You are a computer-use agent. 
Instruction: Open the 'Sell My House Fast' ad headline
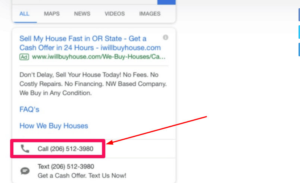[90, 43]
